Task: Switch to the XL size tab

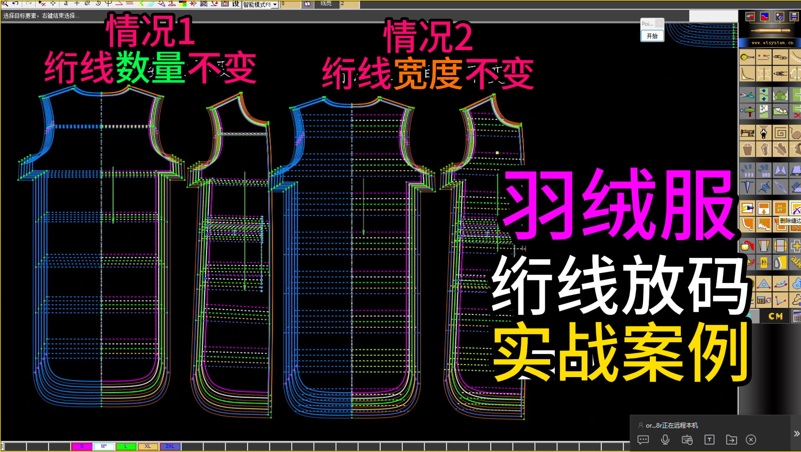Action: pyautogui.click(x=147, y=447)
